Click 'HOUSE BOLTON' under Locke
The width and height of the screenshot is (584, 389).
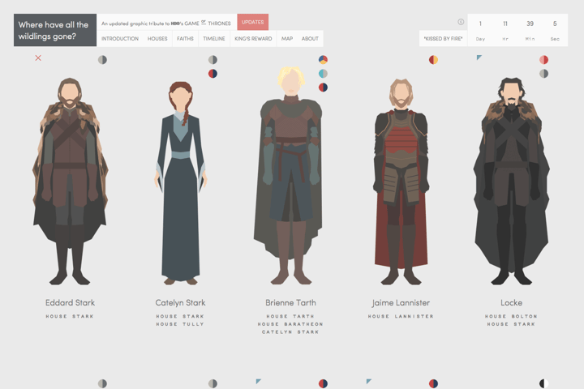(x=511, y=316)
